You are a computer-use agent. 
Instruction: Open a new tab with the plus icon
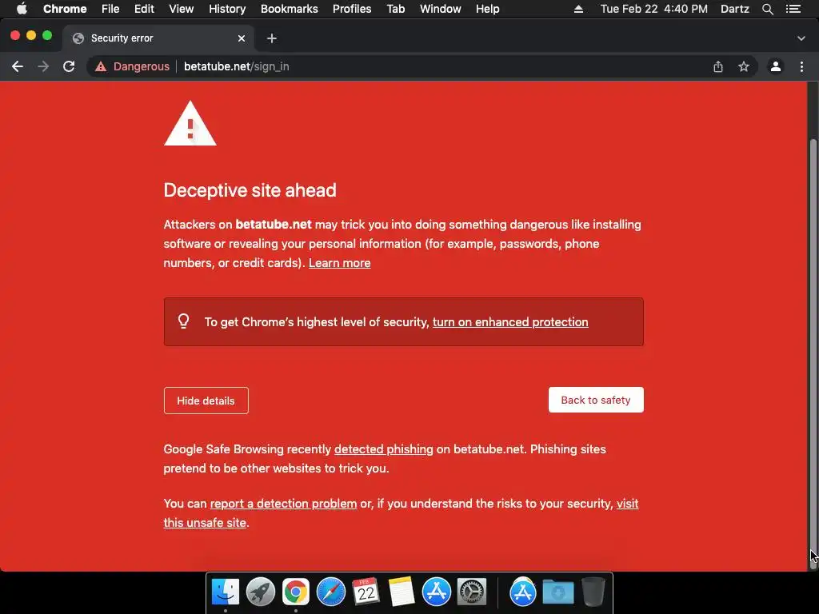(272, 38)
